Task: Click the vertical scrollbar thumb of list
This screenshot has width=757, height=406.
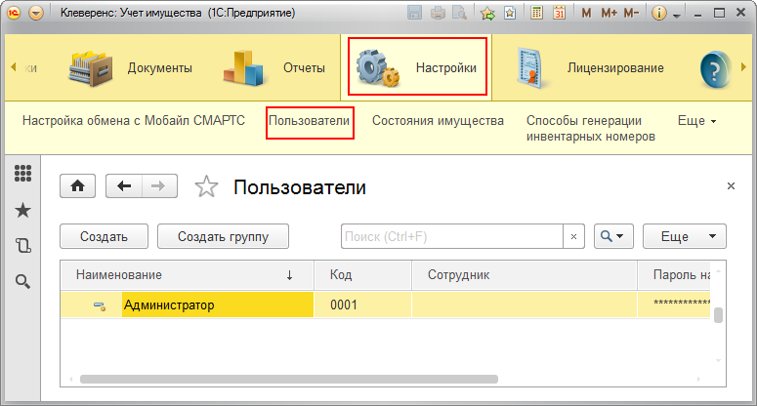Action: tap(718, 315)
